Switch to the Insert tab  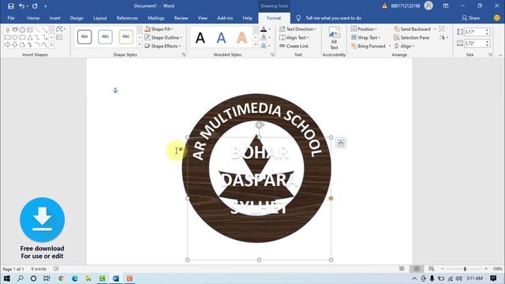pyautogui.click(x=54, y=18)
